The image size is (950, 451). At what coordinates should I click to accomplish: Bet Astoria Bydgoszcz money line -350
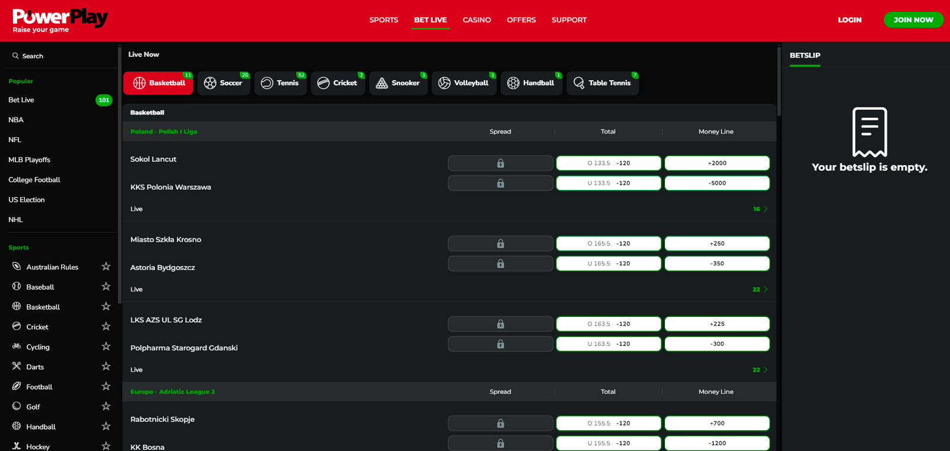pyautogui.click(x=717, y=263)
